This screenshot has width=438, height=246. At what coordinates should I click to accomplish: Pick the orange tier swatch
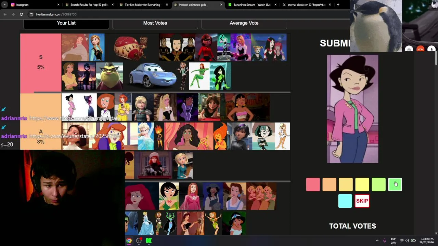[x=329, y=184]
